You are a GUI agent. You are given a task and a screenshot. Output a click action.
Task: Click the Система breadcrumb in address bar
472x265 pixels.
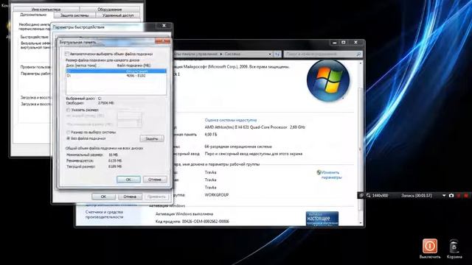[x=232, y=54]
